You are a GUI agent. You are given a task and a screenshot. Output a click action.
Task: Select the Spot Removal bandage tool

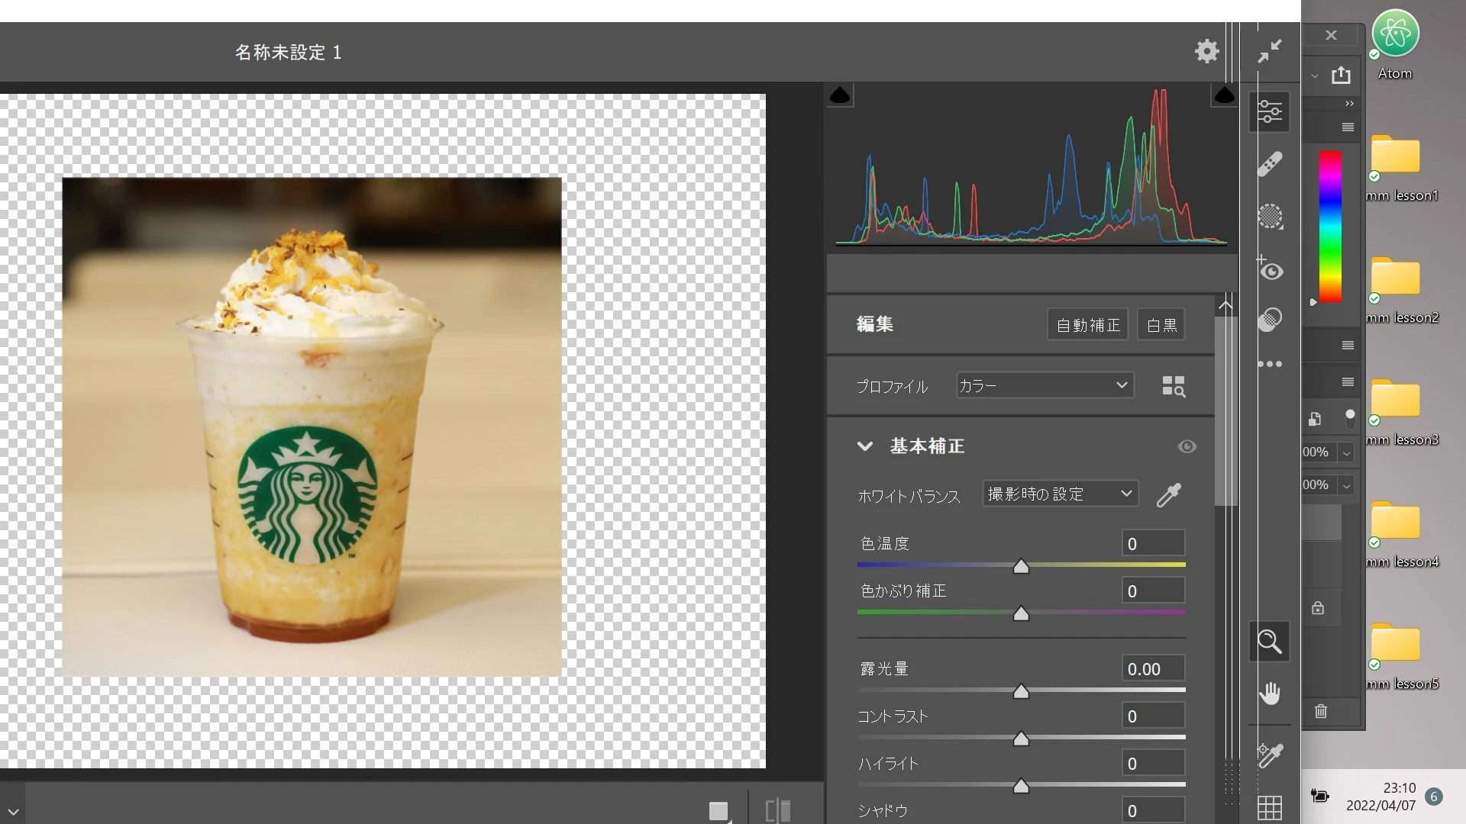click(1270, 164)
